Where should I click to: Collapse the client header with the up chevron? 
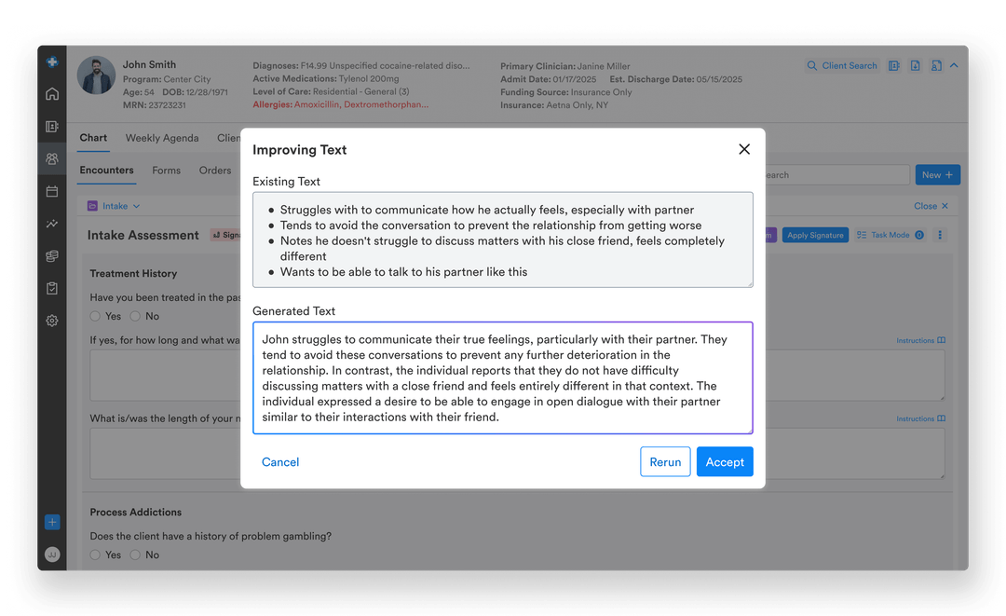click(x=954, y=65)
